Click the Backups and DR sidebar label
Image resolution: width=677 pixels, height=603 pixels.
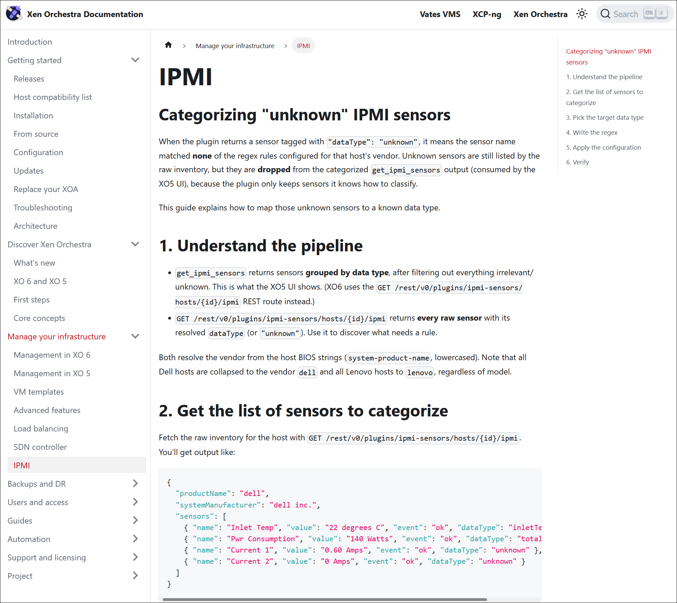(37, 484)
